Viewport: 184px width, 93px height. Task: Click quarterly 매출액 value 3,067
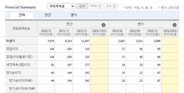point(122,41)
